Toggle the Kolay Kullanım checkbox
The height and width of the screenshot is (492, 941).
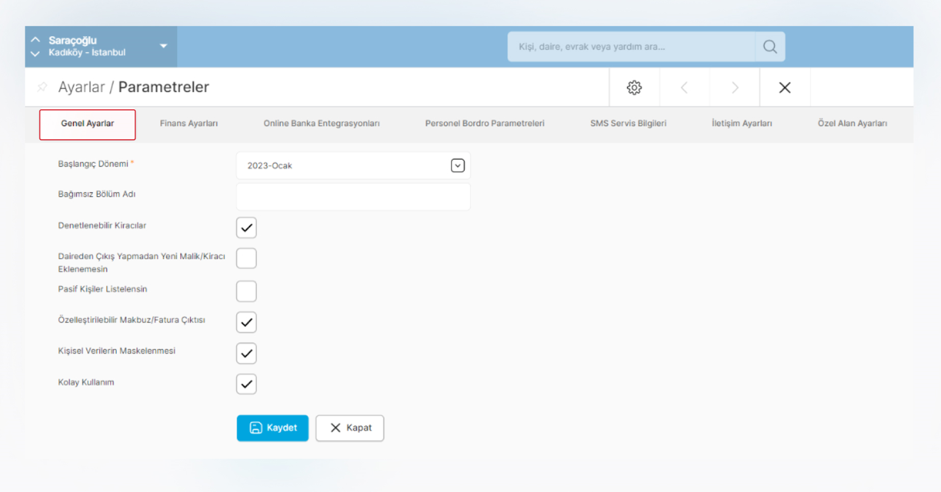[x=246, y=384]
